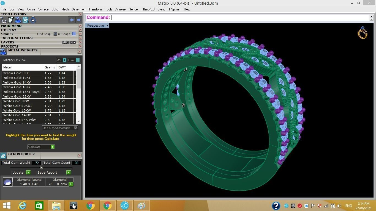This screenshot has width=376, height=211.
Task: Go forward with Icon History right arrow
Action: coord(79,20)
